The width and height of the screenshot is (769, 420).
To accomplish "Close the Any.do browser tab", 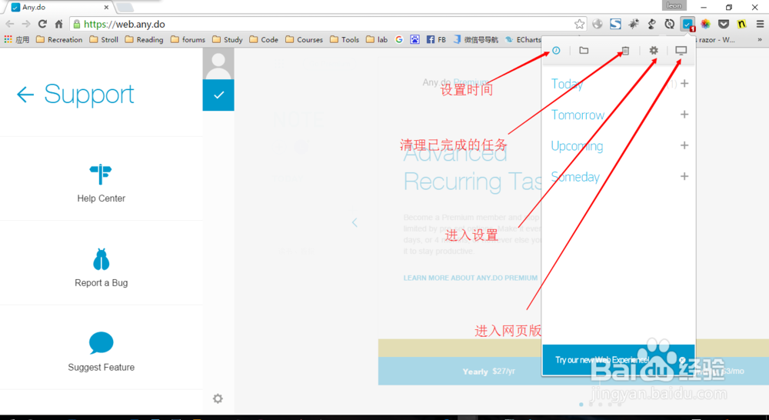I will (106, 8).
